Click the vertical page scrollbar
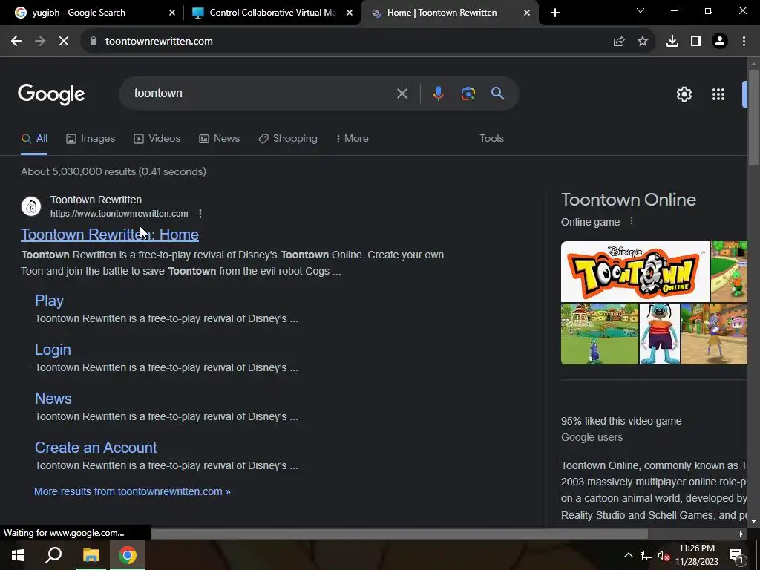The width and height of the screenshot is (760, 570). (753, 117)
